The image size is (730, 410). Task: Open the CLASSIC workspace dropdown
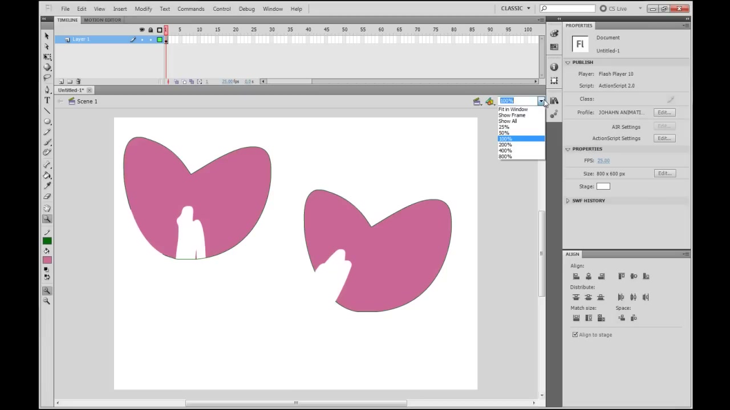click(515, 9)
